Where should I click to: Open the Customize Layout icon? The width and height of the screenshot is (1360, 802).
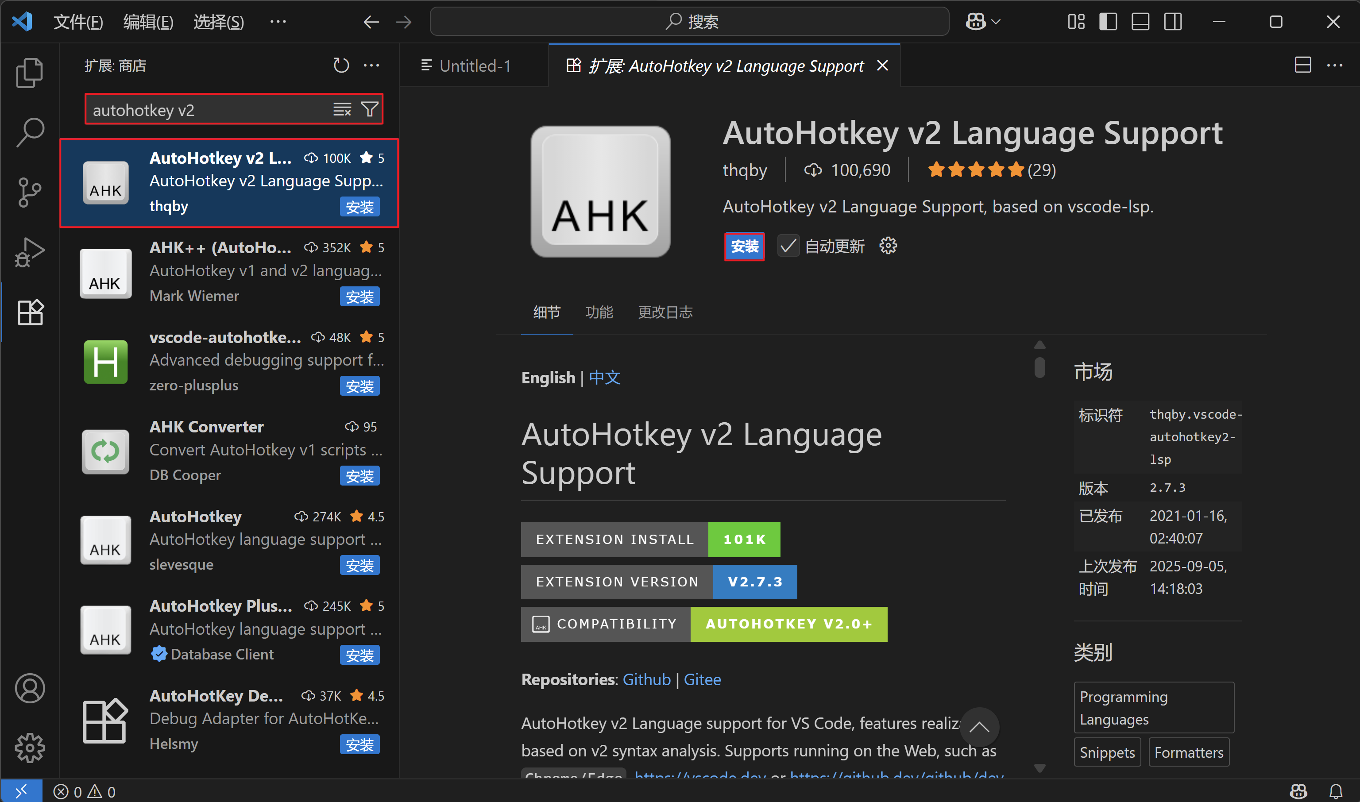pyautogui.click(x=1076, y=22)
